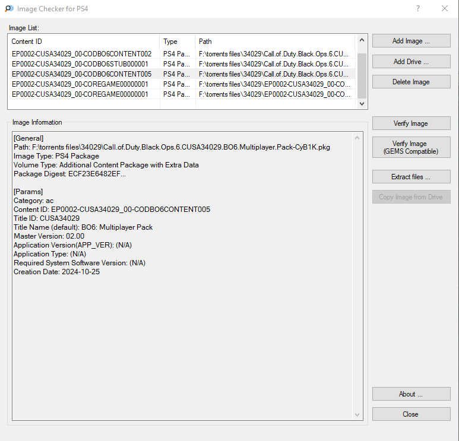Sort by Content ID column header
This screenshot has height=441, width=459.
coord(84,42)
